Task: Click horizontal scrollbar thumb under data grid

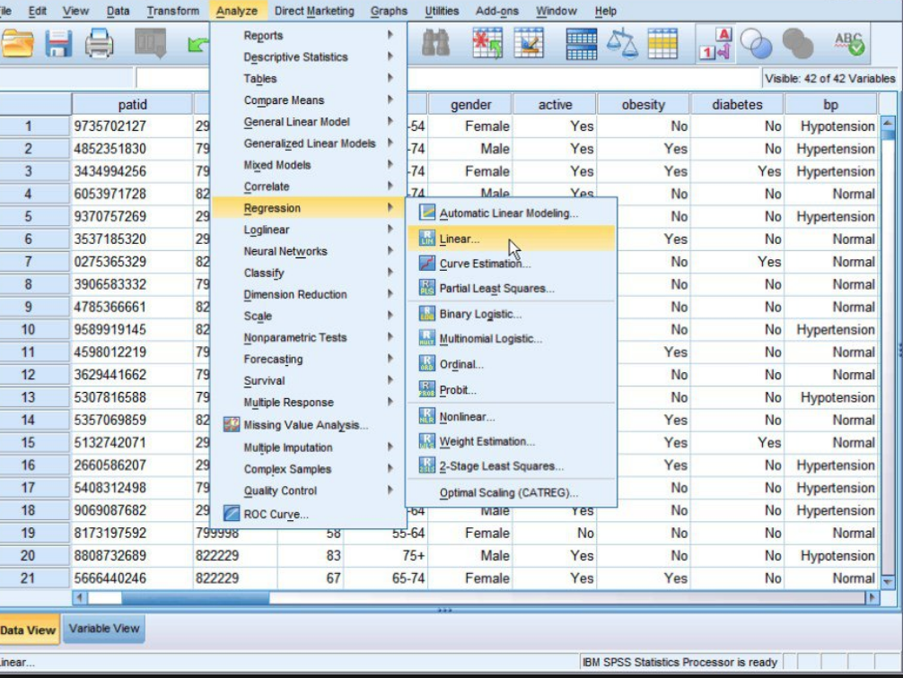Action: 195,598
